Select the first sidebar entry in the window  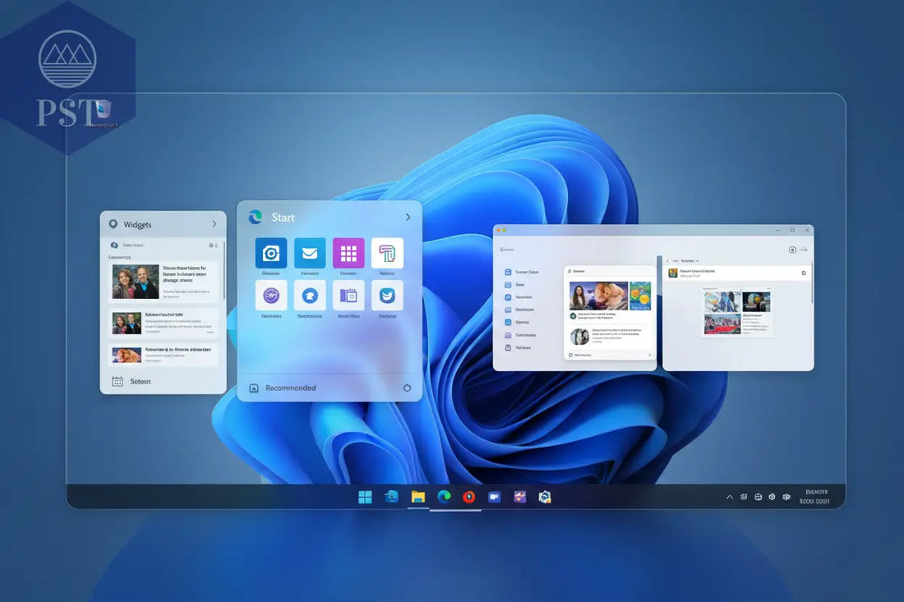click(x=521, y=272)
